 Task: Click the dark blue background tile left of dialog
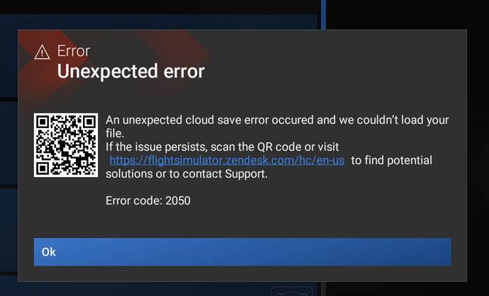point(9,143)
